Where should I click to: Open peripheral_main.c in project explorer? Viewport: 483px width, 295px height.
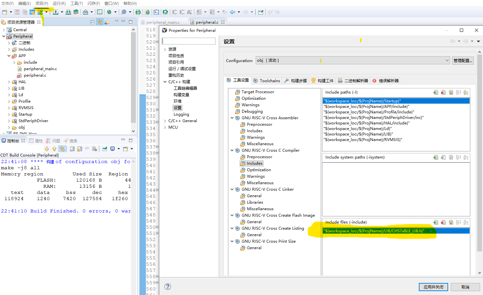pos(40,69)
